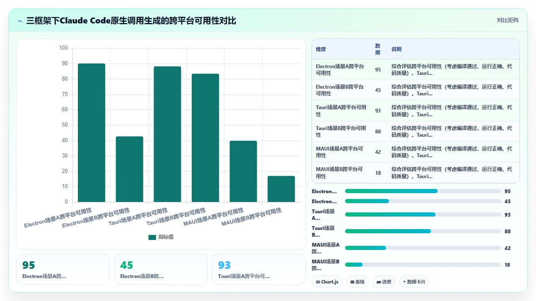Click the page title about Claude Code
The height and width of the screenshot is (301, 536).
(x=131, y=20)
